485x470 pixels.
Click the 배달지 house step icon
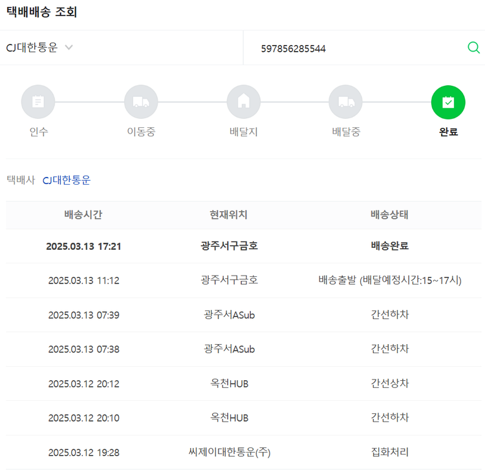pos(244,102)
